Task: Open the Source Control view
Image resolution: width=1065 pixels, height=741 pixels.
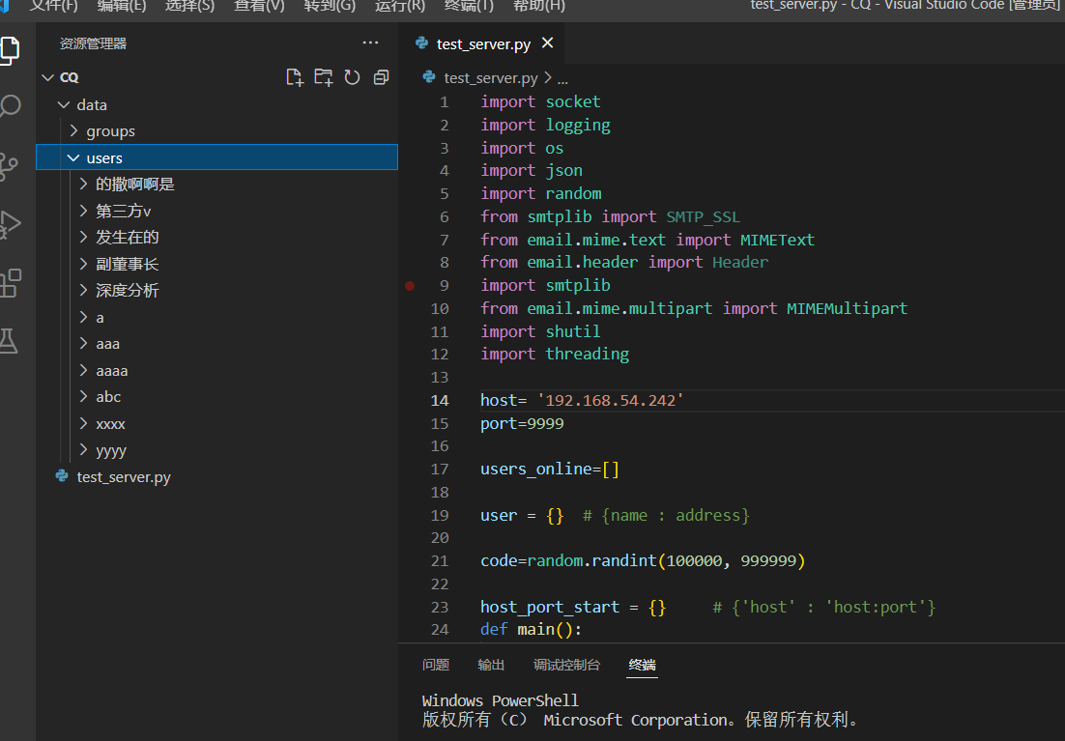Action: (x=10, y=165)
